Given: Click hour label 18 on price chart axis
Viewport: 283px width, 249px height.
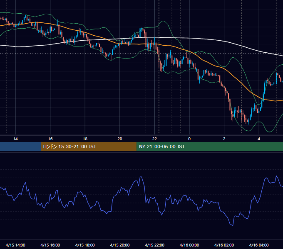Looking at the screenshot, I should click(85, 139).
